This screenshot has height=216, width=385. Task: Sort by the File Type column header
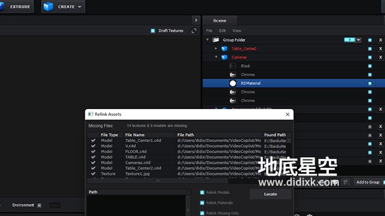pos(109,135)
